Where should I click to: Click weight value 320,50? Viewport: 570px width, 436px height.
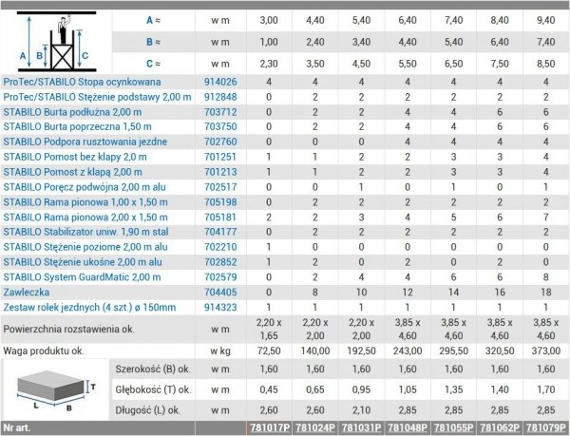tap(500, 351)
